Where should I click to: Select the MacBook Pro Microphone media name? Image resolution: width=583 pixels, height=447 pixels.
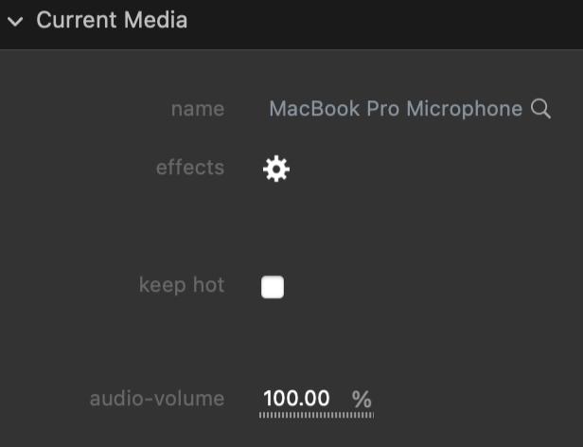pos(395,109)
